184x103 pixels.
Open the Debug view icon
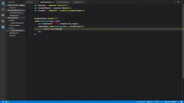tap(3, 21)
